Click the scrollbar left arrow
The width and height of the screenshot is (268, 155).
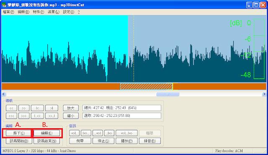pos(4,94)
